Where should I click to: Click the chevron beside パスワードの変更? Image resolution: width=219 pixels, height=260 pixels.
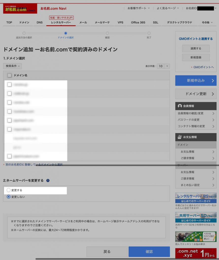213,120
